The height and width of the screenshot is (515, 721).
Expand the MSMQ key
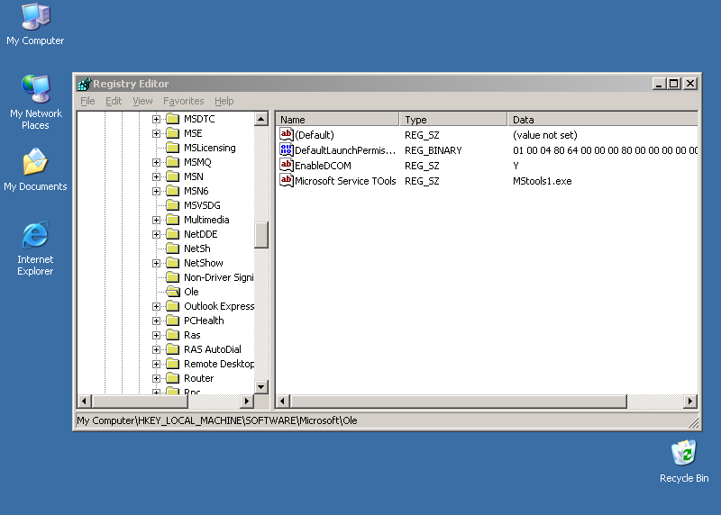click(x=156, y=163)
